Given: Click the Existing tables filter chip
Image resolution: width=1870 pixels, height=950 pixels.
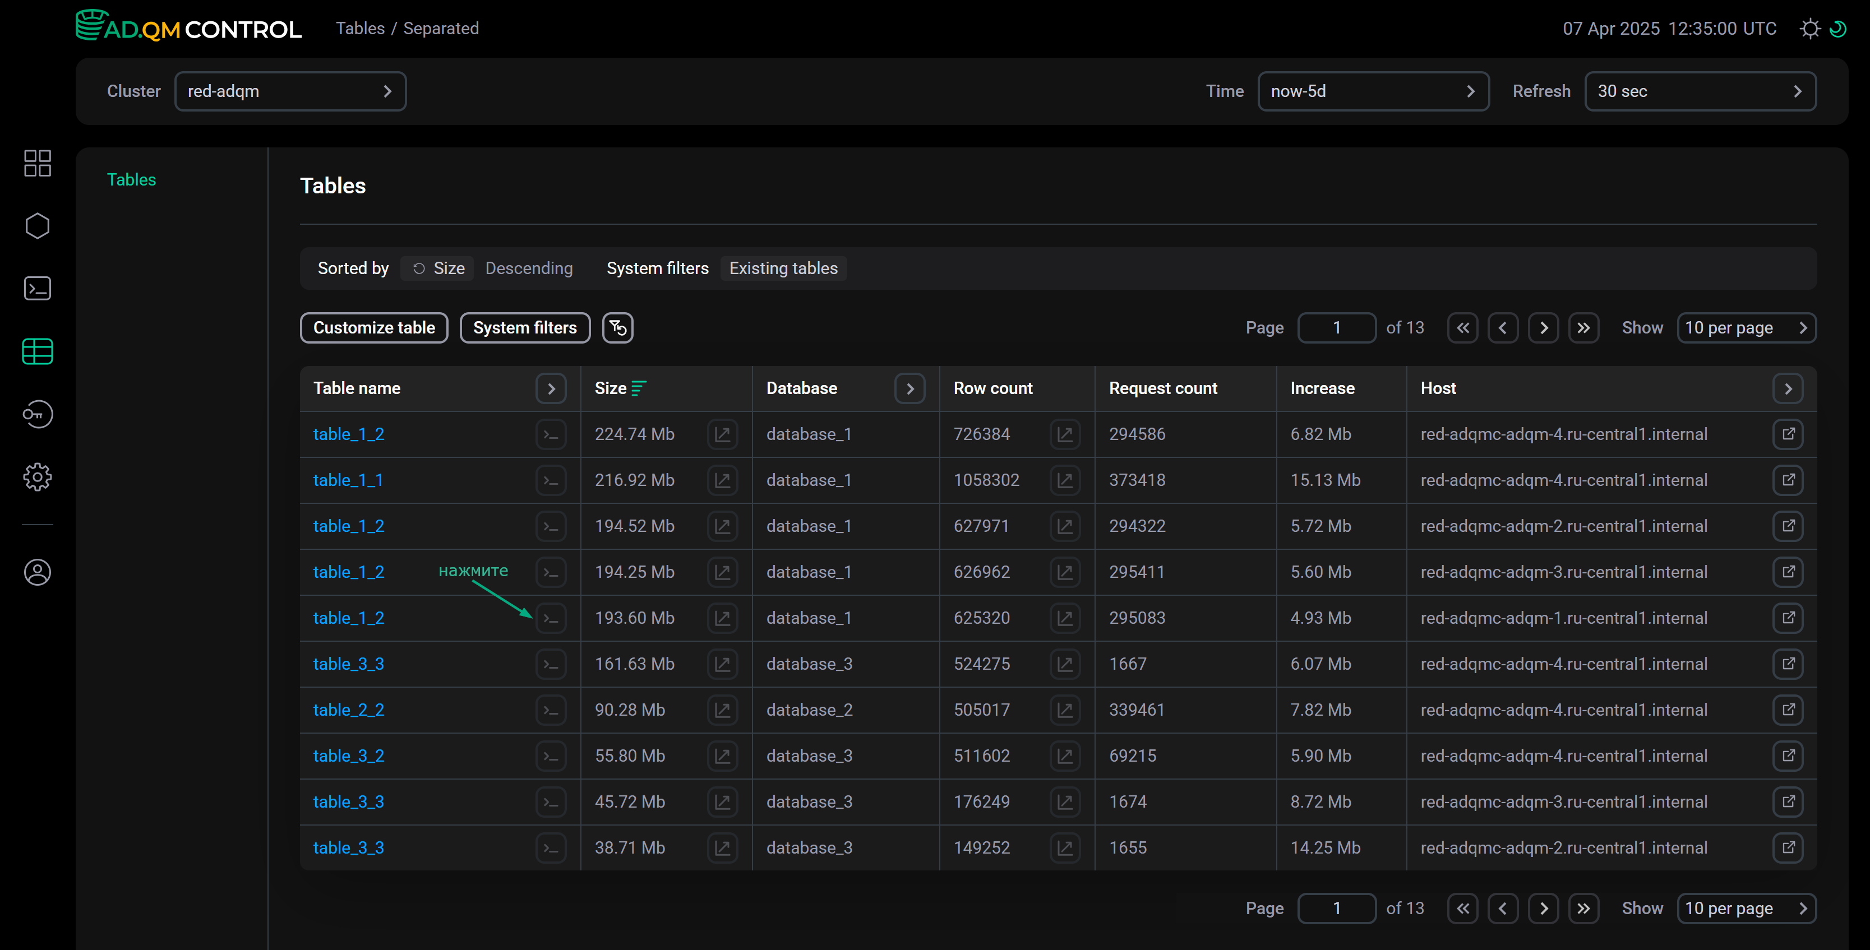Looking at the screenshot, I should point(783,268).
